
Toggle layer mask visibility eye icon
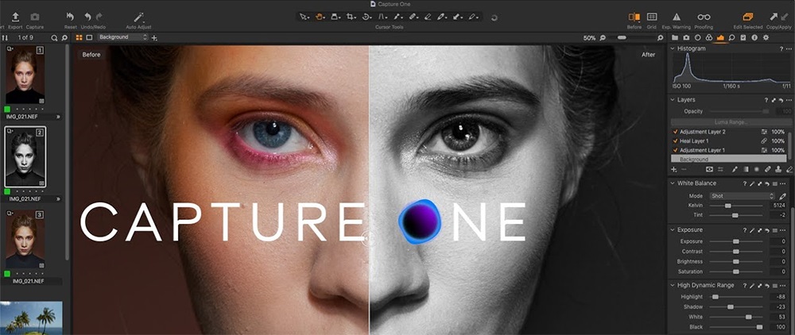pos(709,169)
